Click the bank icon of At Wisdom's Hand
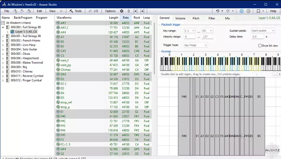The width and height of the screenshot is (281, 159). coord(3,23)
